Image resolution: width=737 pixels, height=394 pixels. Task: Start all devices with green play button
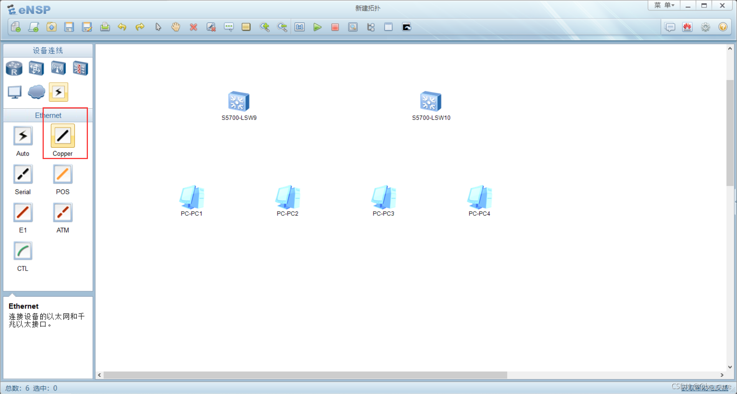tap(317, 27)
